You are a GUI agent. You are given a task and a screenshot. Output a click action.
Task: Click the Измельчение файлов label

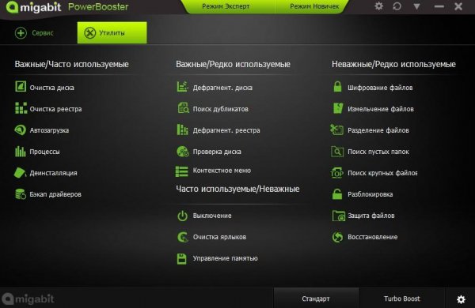[381, 109]
